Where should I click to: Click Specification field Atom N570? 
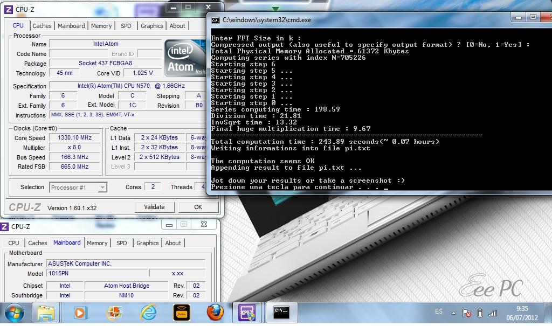128,86
